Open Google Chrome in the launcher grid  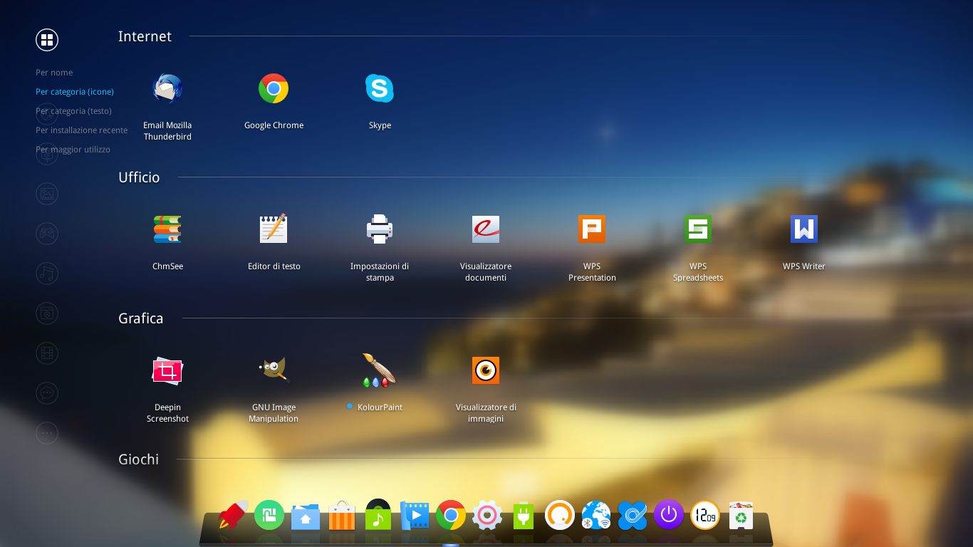tap(274, 89)
